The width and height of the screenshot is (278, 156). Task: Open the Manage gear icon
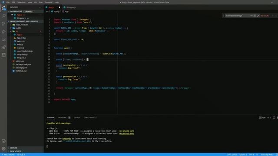[3, 149]
